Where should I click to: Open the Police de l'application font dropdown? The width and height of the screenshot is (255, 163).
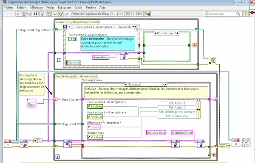pos(92,14)
